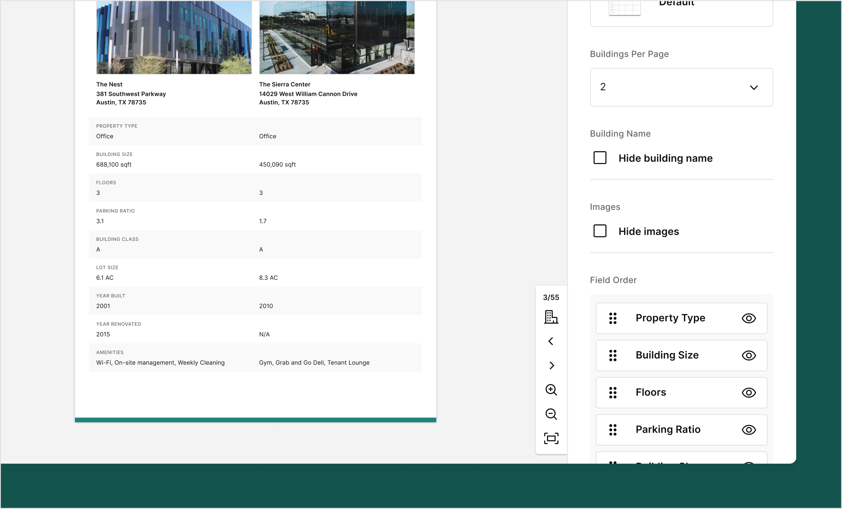The image size is (842, 509).
Task: Grab the drag handle for Building Size
Action: tap(613, 355)
